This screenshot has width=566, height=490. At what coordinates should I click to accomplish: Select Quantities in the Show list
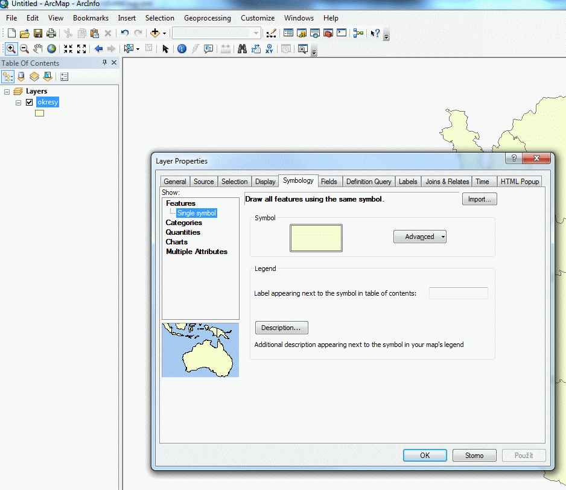click(183, 232)
